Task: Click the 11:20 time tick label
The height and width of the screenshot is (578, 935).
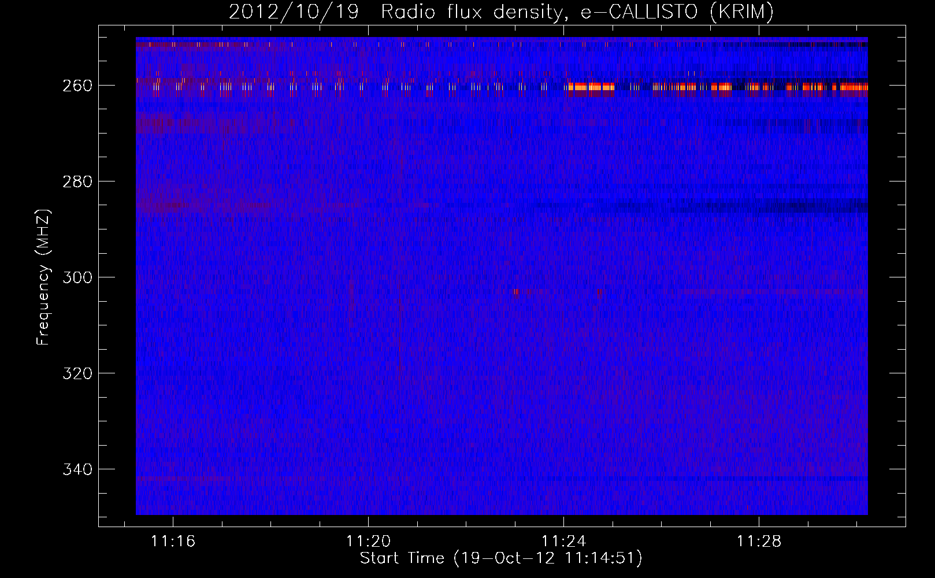Action: click(x=368, y=542)
